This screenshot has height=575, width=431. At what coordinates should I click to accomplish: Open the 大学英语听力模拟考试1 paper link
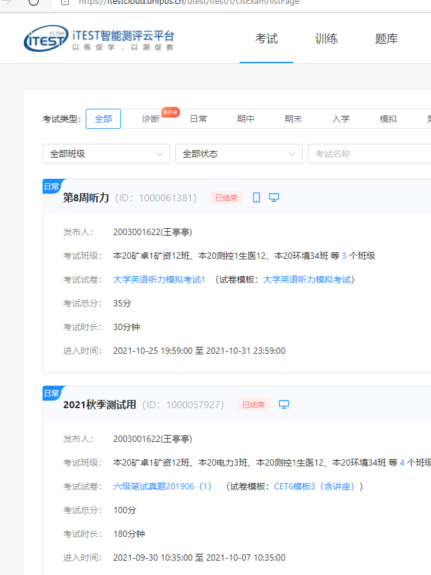tap(159, 279)
